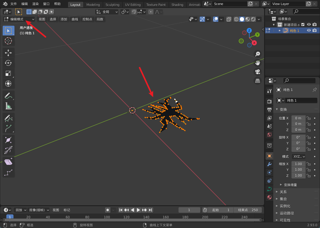Click the 位置 X 0 m value field
Image resolution: width=320 pixels, height=228 pixels.
click(298, 118)
